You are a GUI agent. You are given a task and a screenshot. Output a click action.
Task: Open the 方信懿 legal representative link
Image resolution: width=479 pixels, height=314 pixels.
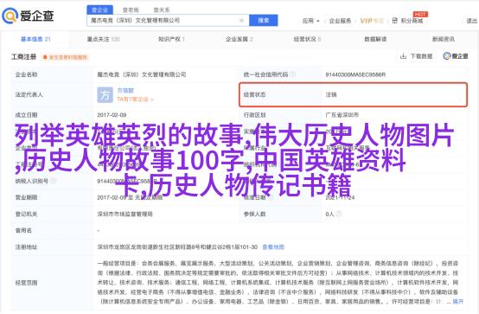(125, 91)
